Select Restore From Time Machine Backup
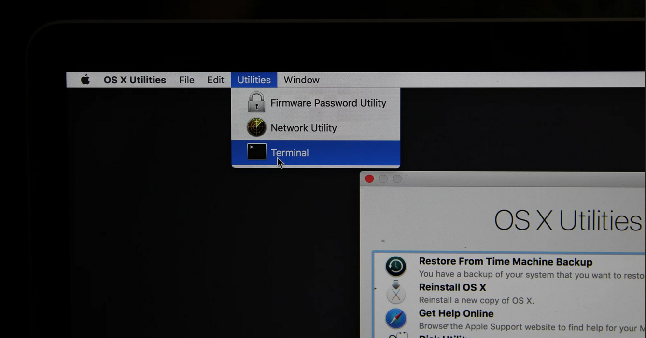Viewport: 646px width, 338px height. pyautogui.click(x=505, y=261)
